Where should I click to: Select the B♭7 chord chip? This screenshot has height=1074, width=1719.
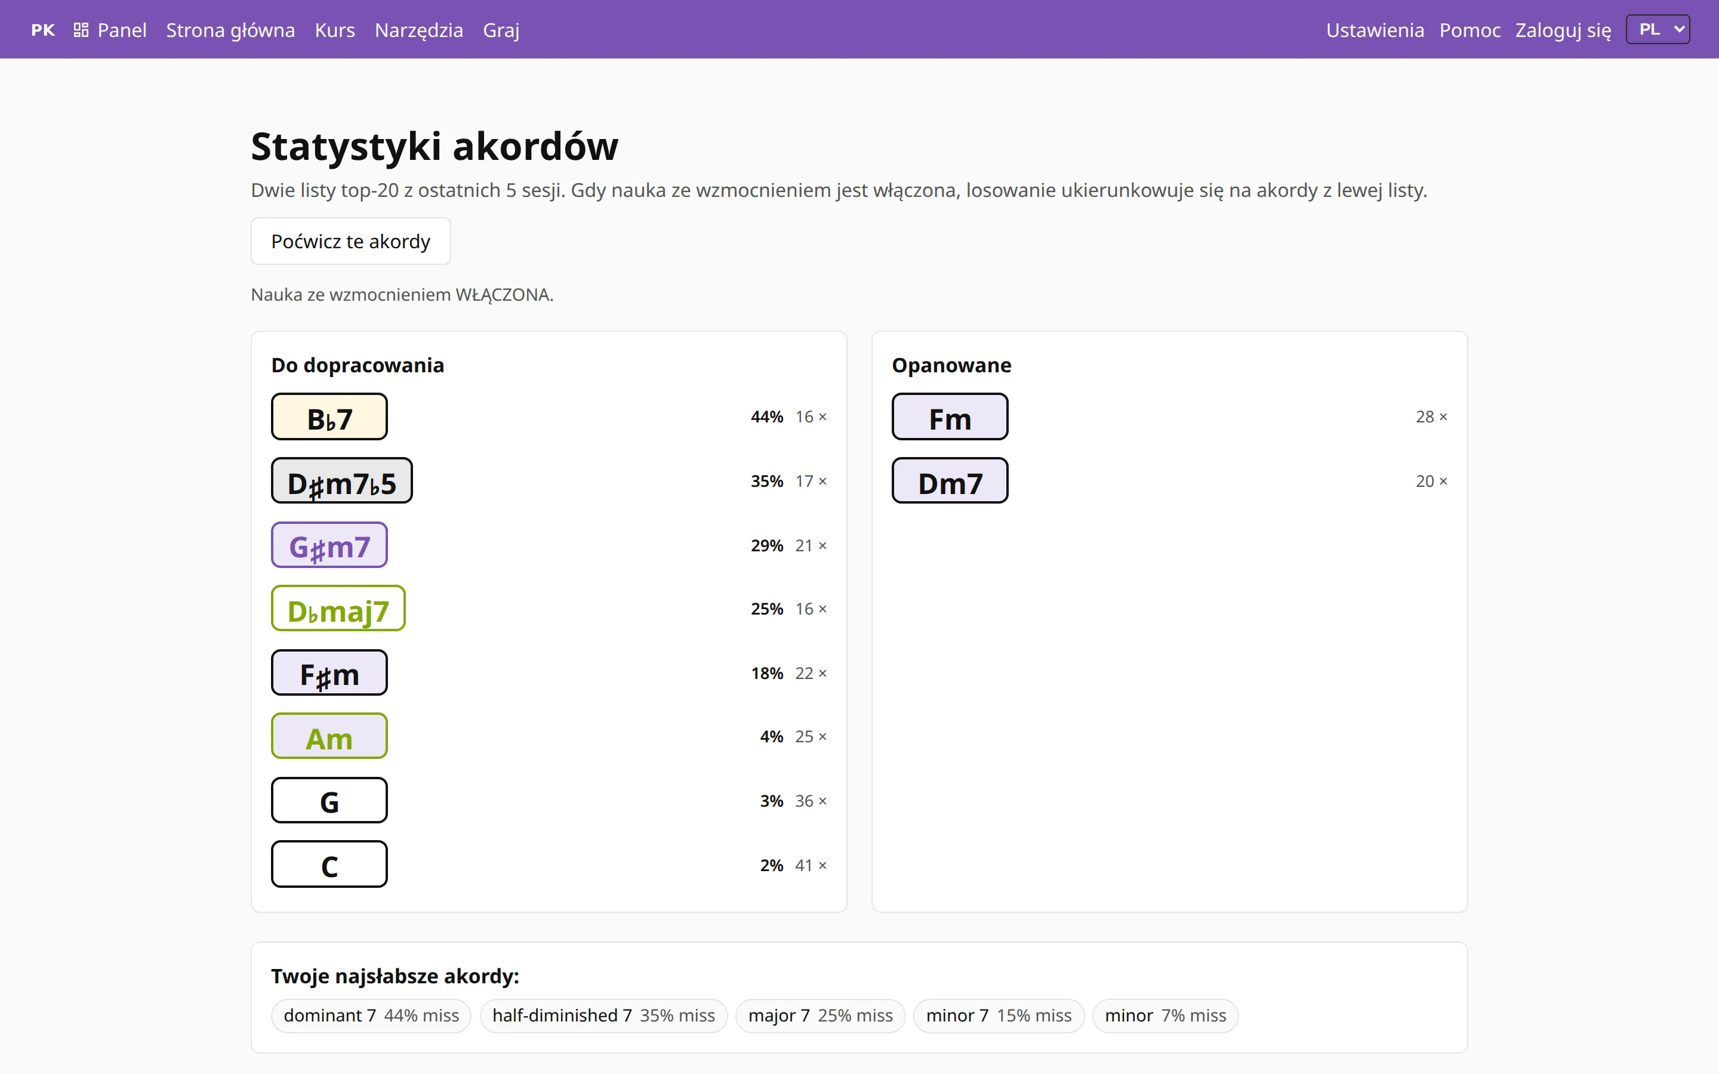329,417
